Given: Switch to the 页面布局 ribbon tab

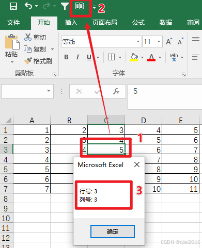Looking at the screenshot, I should (104, 23).
